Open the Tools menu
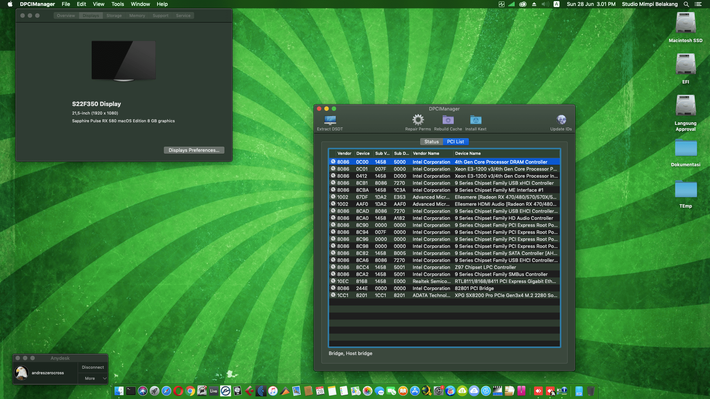710x399 pixels. (118, 4)
